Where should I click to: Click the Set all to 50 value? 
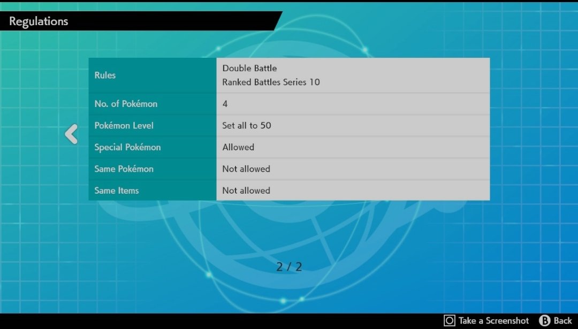coord(247,126)
